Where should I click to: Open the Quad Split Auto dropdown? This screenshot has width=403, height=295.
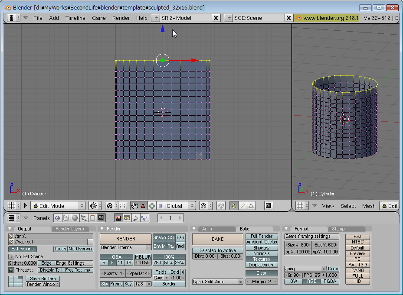point(218,282)
